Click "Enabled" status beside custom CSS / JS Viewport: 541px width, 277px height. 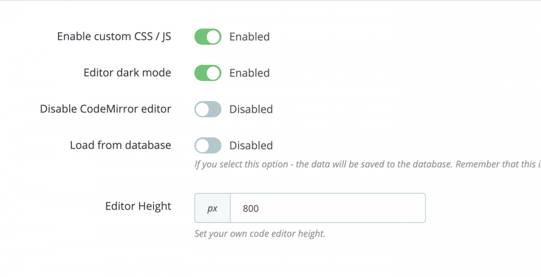tap(249, 37)
